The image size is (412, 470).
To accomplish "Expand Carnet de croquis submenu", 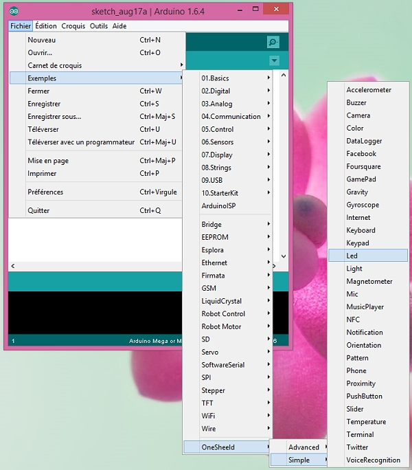I will click(x=96, y=65).
